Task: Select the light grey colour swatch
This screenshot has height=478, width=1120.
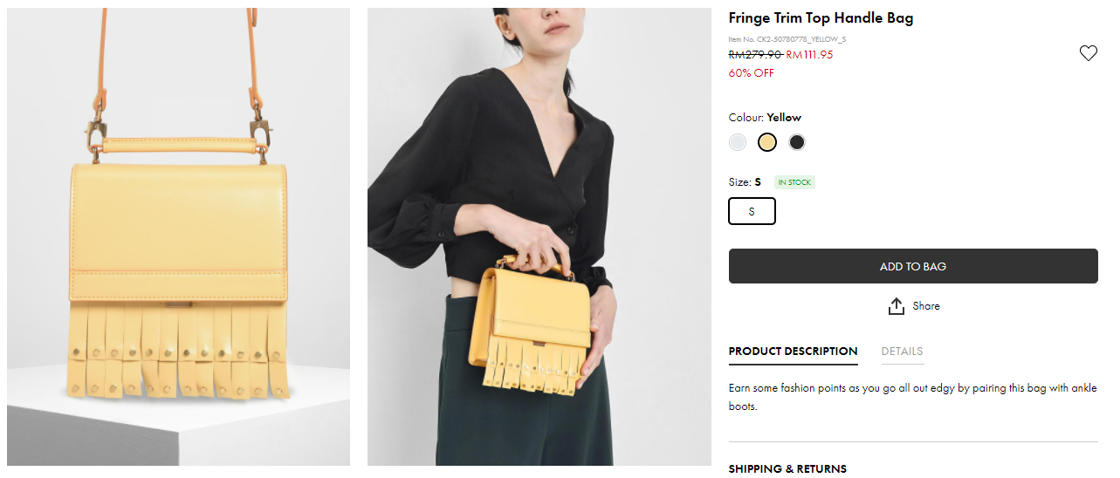Action: tap(739, 142)
